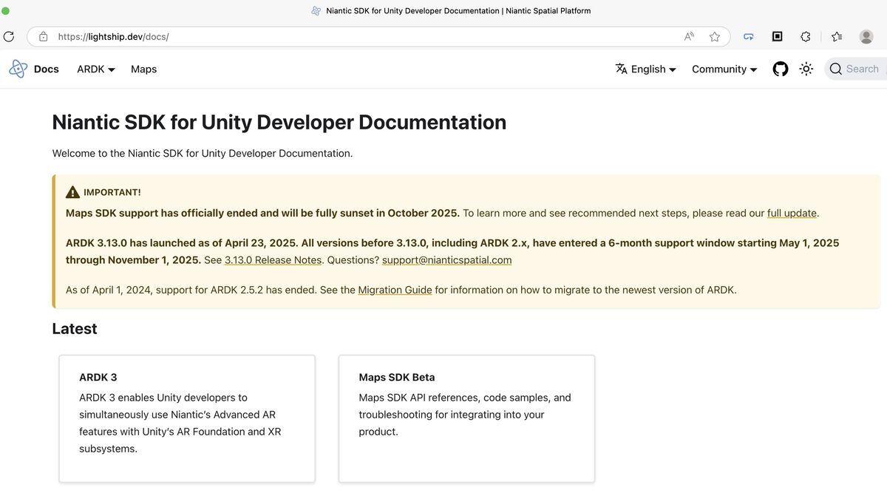
Task: Click the support@nianticspatial.com email link
Action: pyautogui.click(x=446, y=260)
